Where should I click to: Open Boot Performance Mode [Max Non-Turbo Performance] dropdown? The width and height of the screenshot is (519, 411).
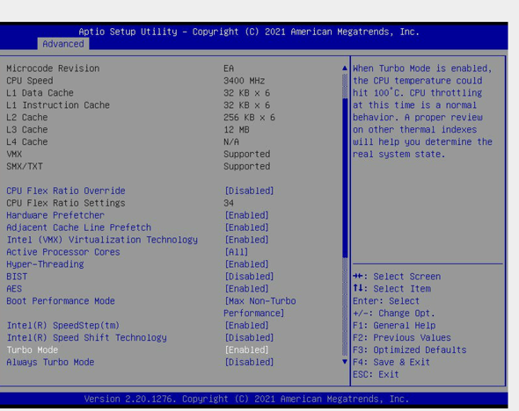[259, 306]
